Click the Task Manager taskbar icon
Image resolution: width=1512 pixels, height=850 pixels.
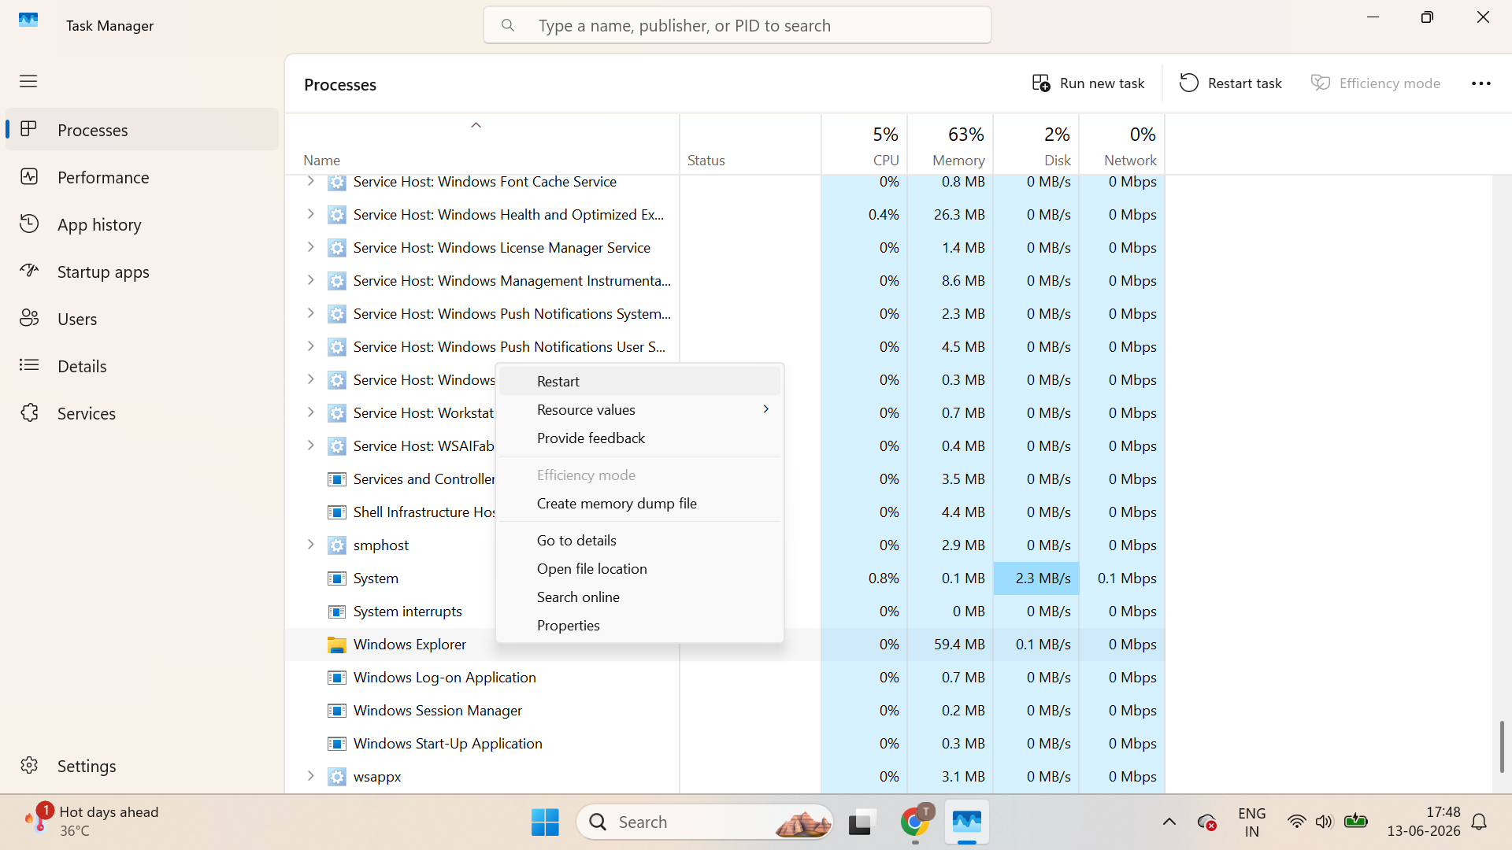(967, 822)
